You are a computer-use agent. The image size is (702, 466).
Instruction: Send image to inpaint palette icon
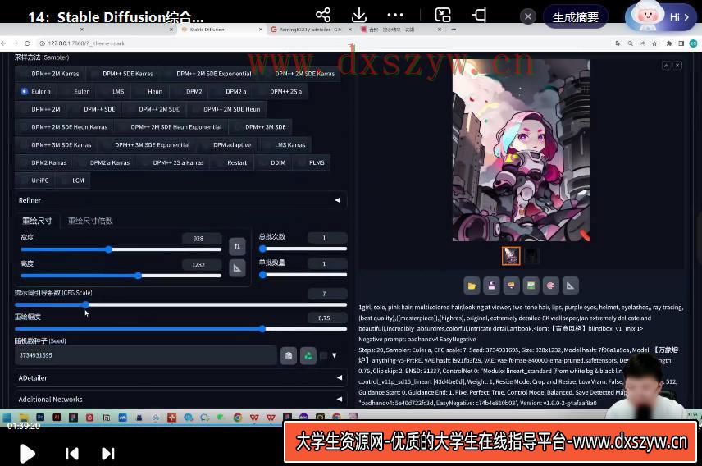tap(550, 286)
